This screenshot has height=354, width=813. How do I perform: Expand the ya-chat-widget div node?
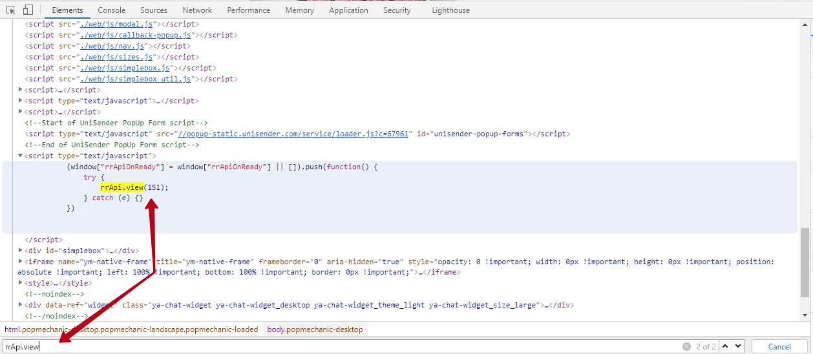[x=21, y=305]
